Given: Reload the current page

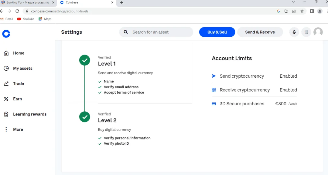Looking at the screenshot, I should pyautogui.click(x=17, y=11).
